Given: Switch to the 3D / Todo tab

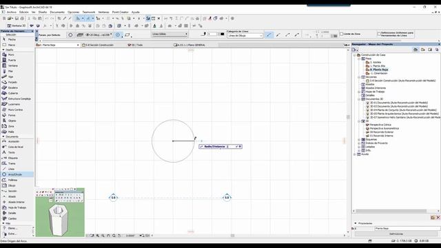Looking at the screenshot, I should click(136, 45).
